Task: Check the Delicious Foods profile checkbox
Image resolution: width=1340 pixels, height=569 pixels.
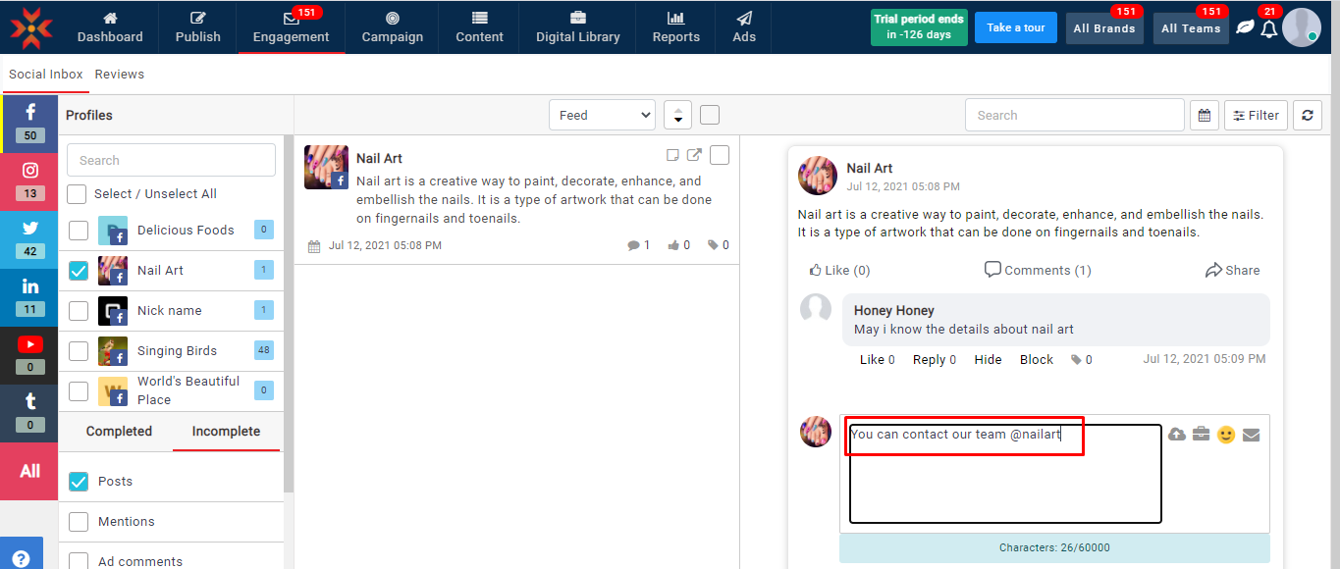Action: 79,231
